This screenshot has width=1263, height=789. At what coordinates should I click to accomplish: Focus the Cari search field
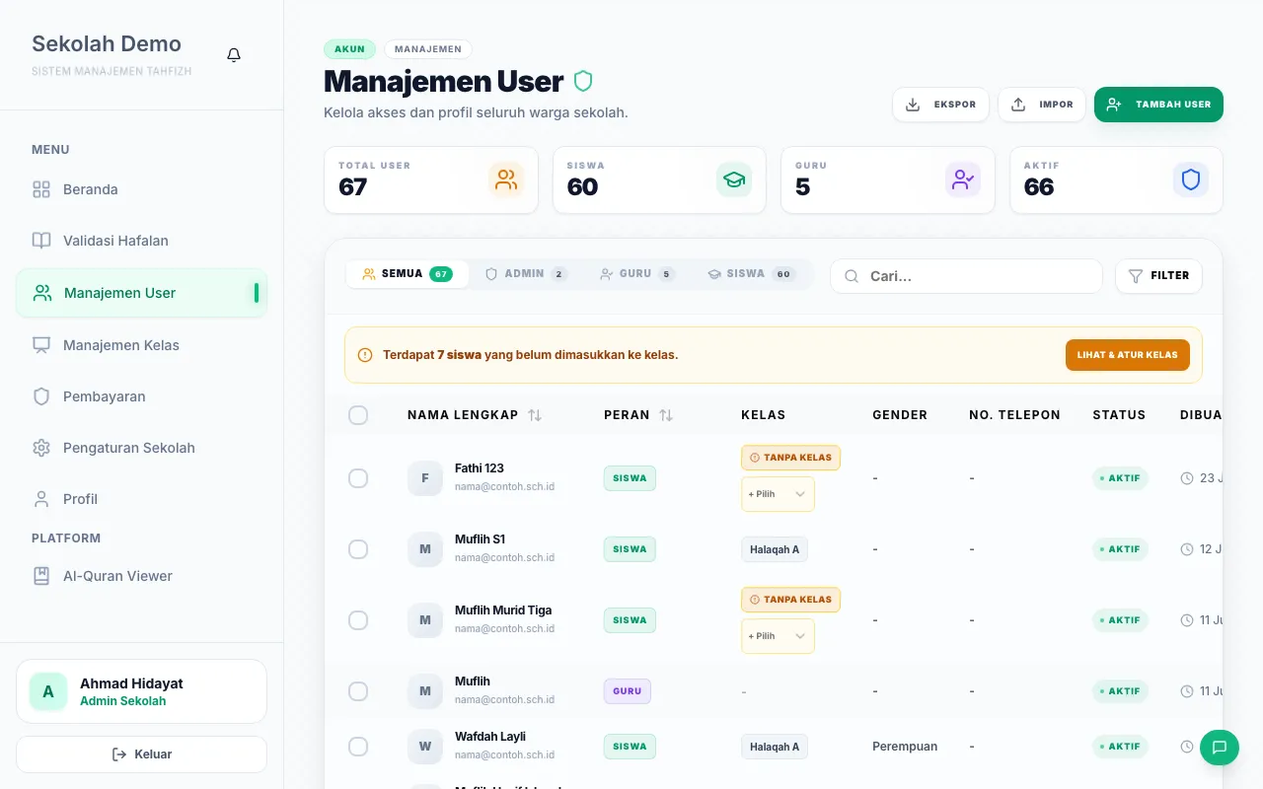tap(966, 276)
